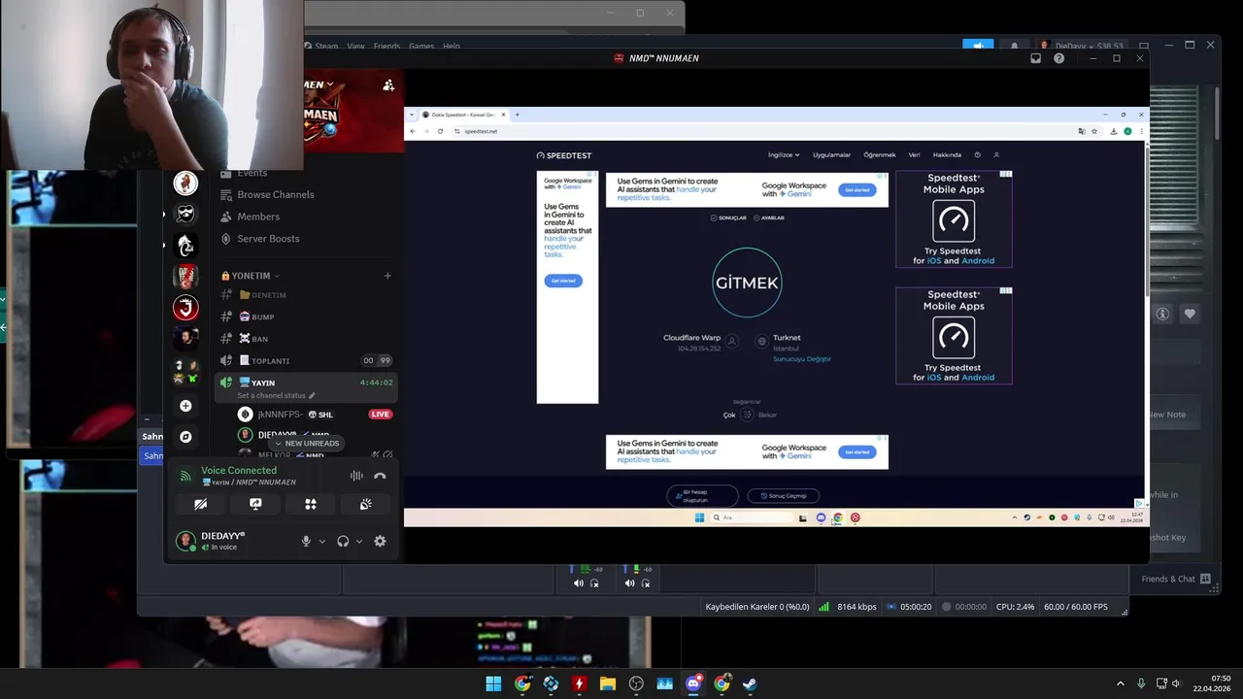
Task: Open Discord User Settings gear
Action: tap(380, 541)
